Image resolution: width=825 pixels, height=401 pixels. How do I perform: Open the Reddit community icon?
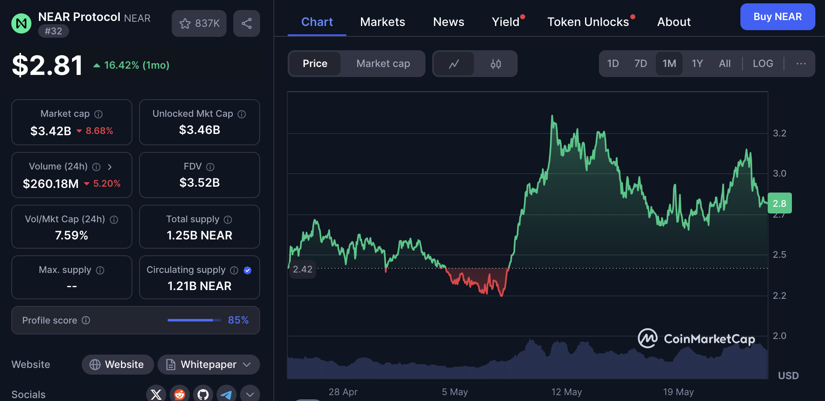click(179, 394)
